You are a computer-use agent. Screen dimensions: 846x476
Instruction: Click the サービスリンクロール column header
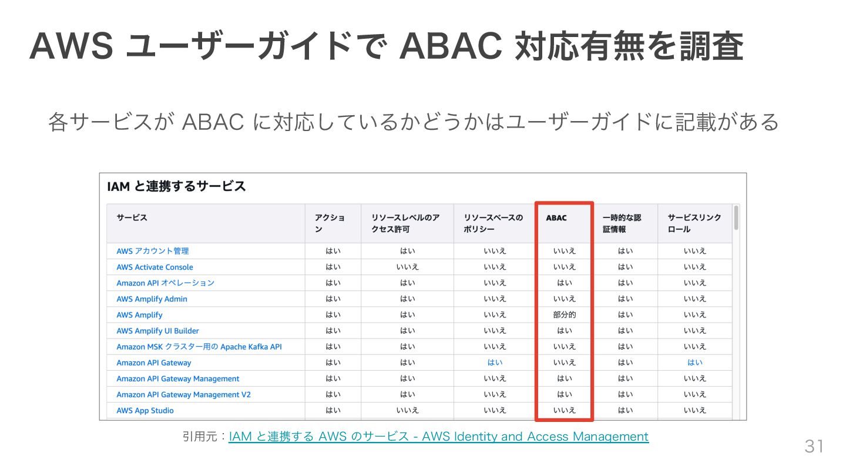point(694,223)
